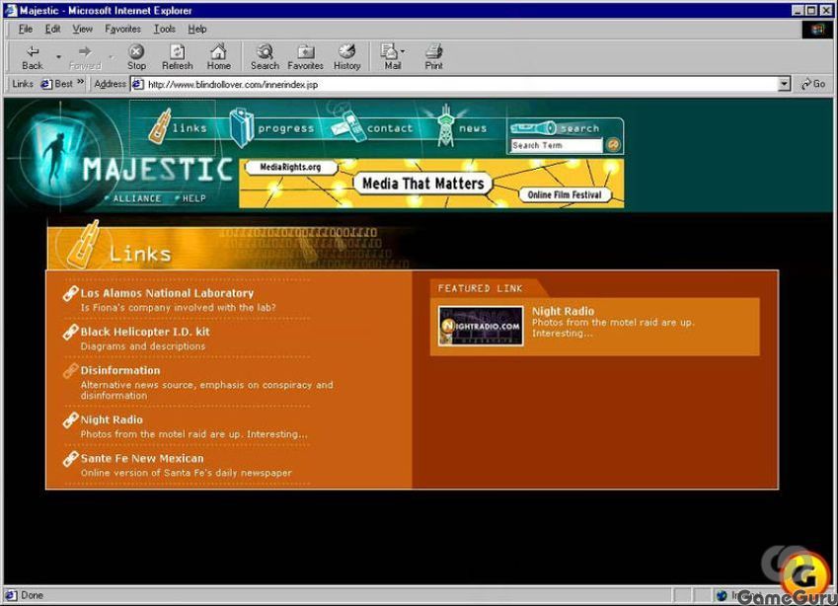
Task: Click the Done status bar text
Action: click(x=32, y=595)
